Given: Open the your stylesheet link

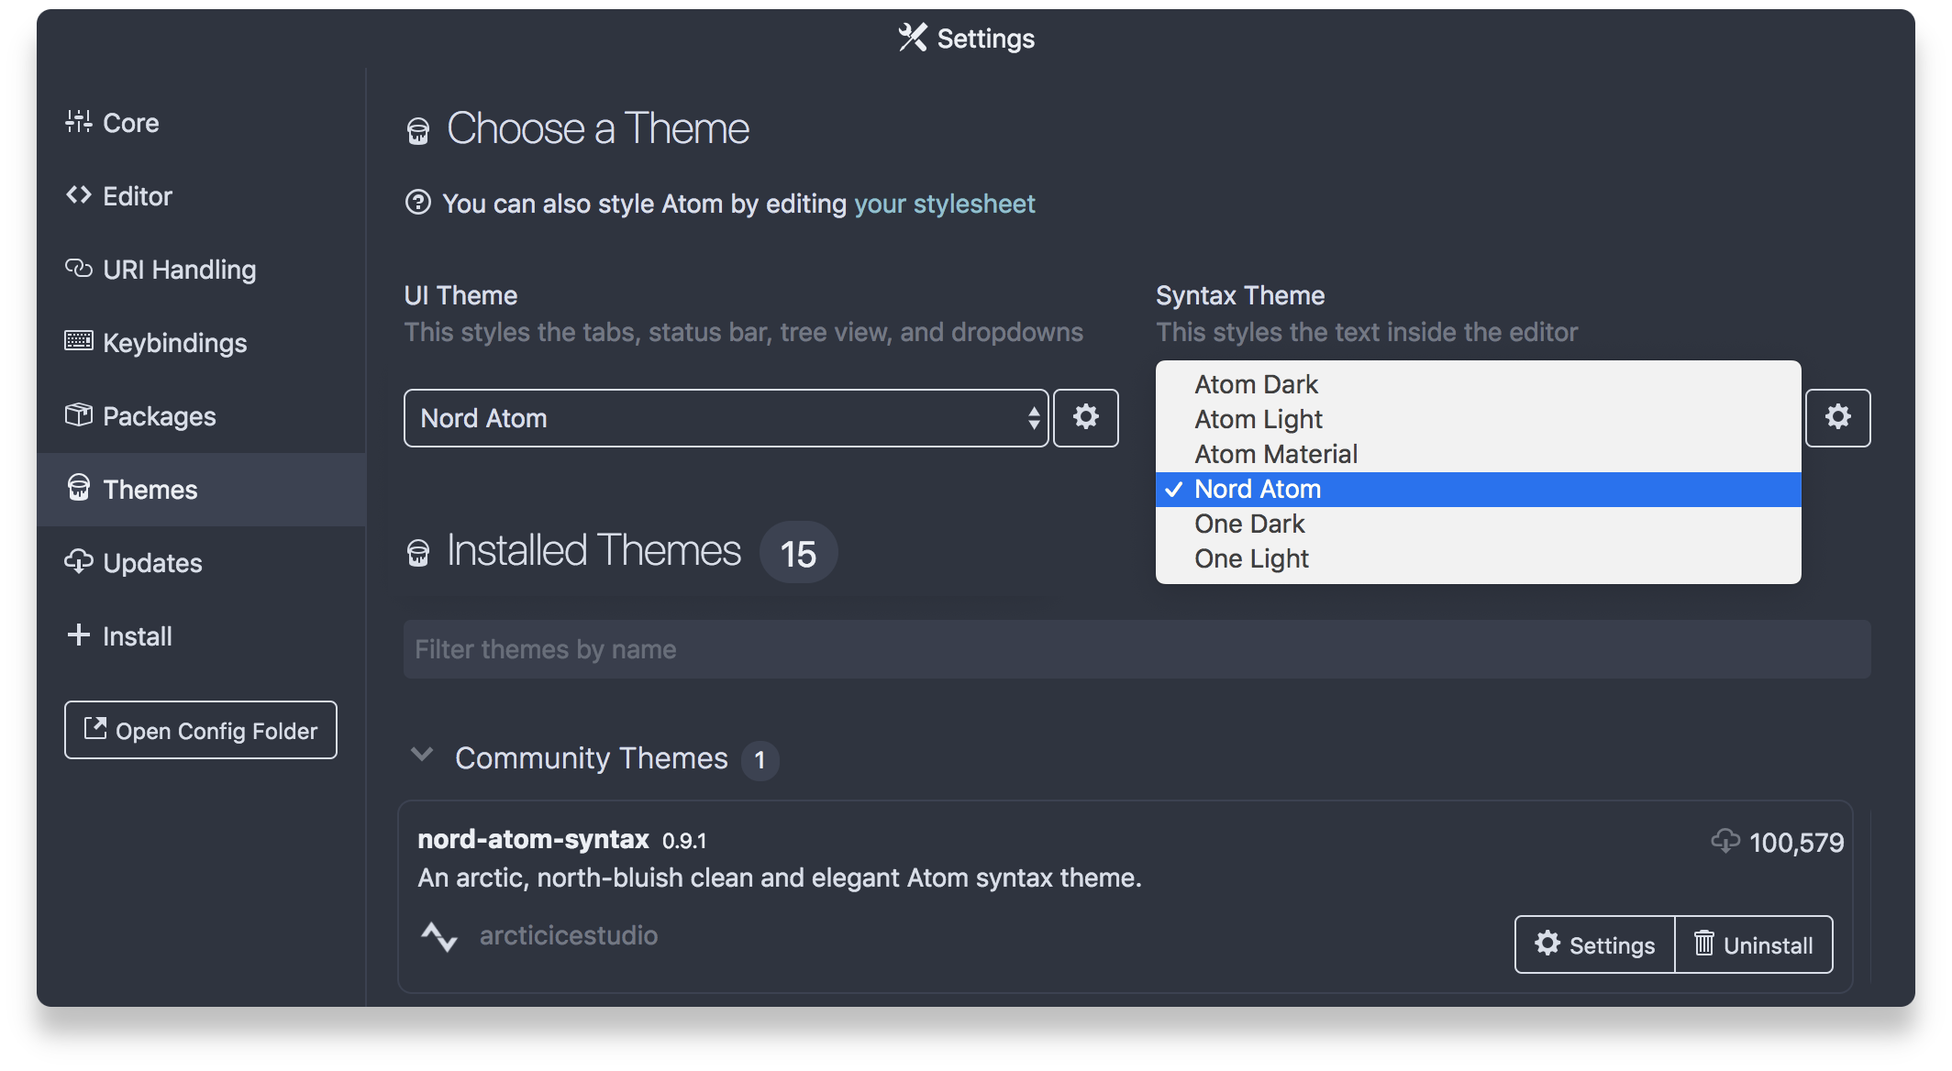Looking at the screenshot, I should [944, 204].
